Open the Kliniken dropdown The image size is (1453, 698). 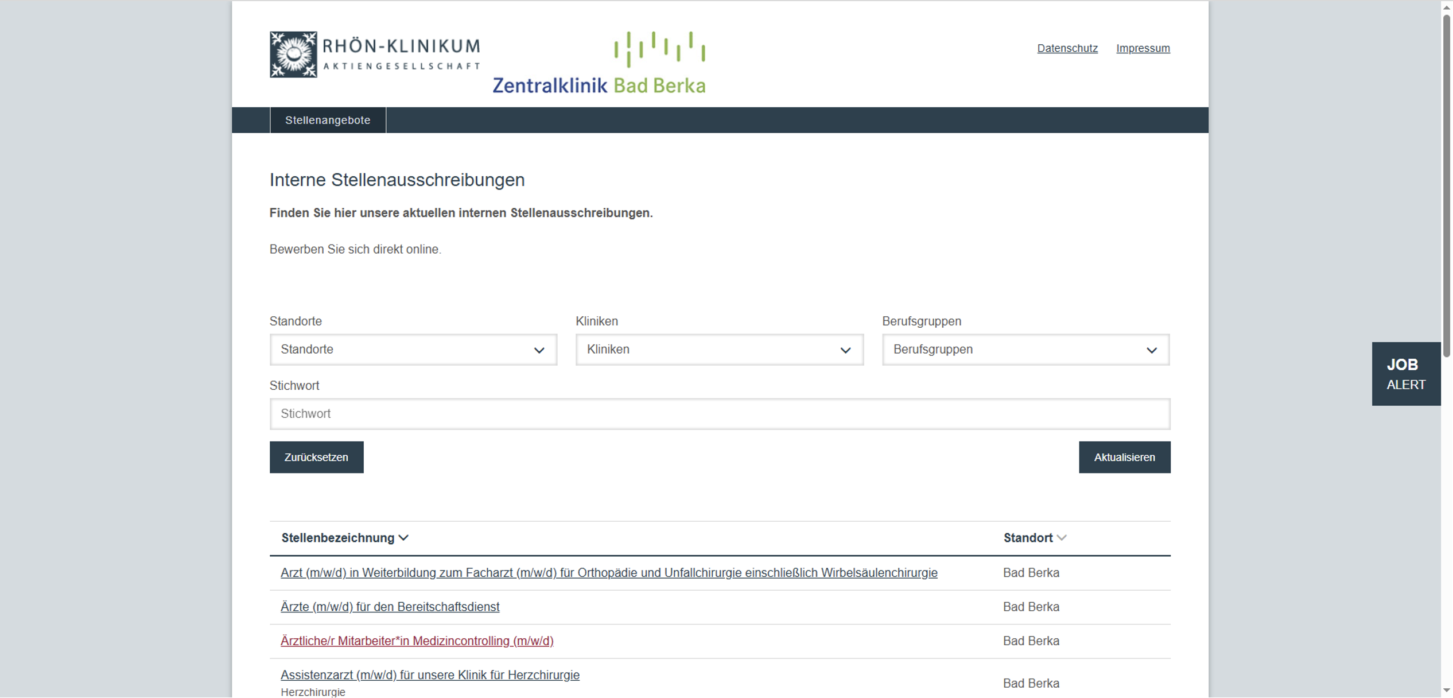720,350
